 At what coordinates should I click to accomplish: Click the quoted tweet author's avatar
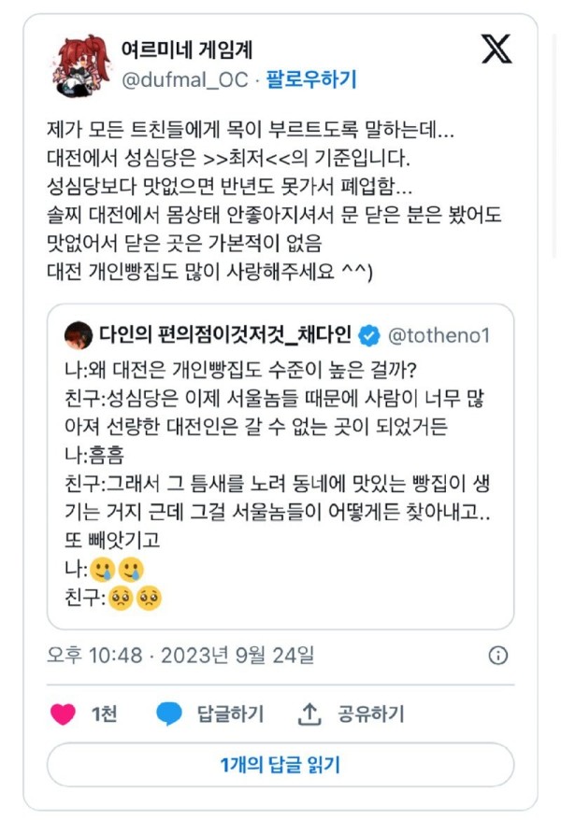click(79, 334)
